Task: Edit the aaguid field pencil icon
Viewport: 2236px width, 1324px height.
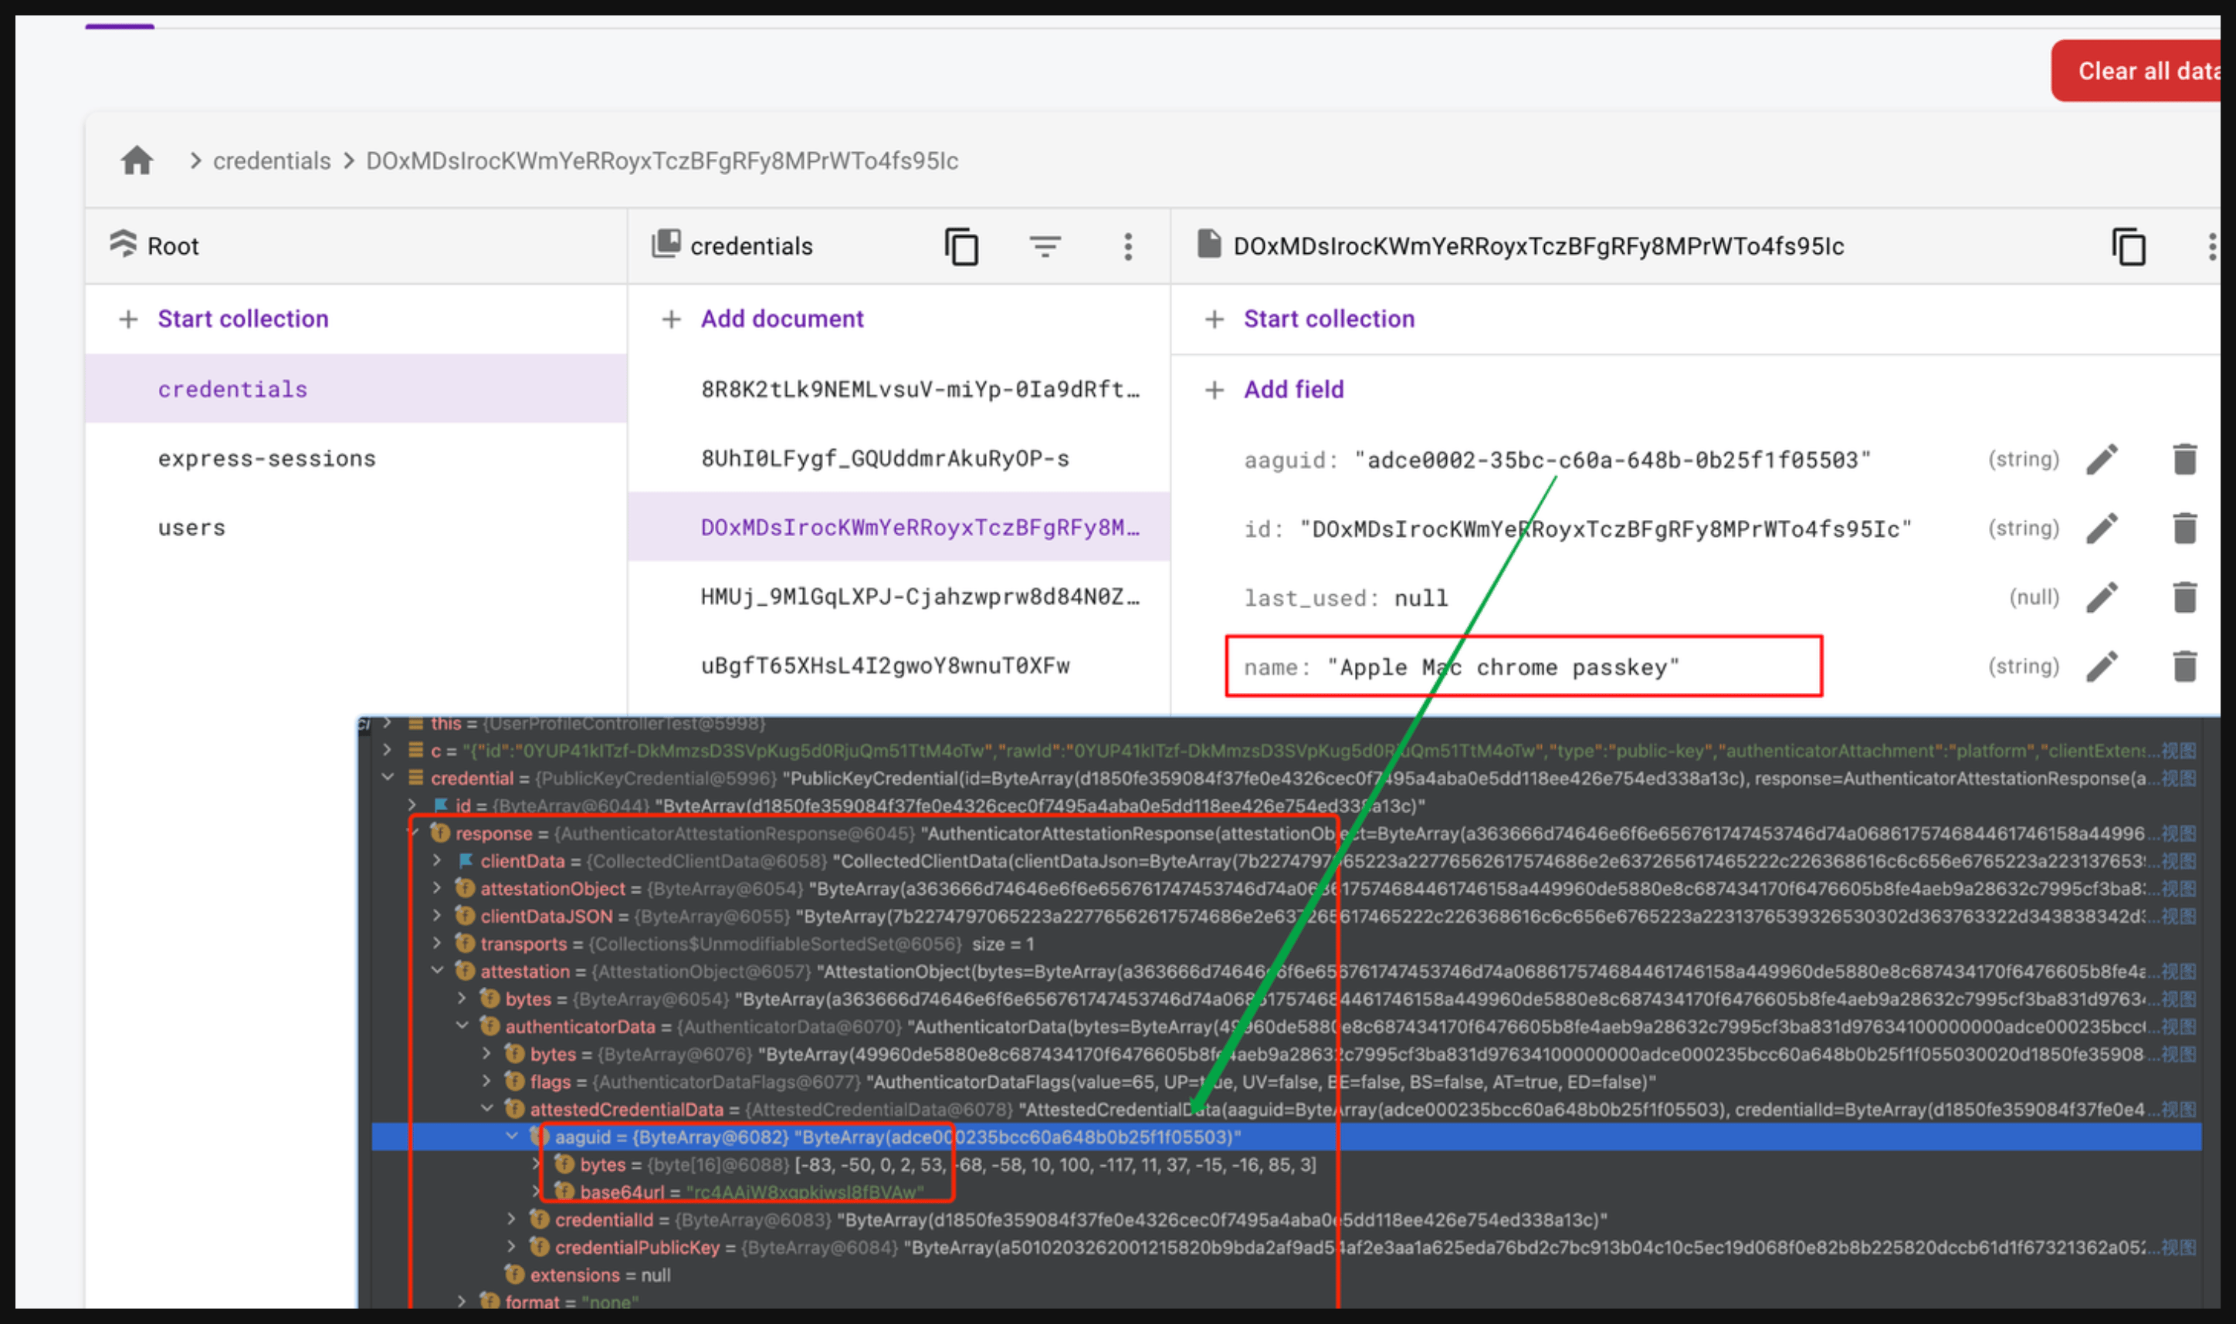Action: (2102, 460)
